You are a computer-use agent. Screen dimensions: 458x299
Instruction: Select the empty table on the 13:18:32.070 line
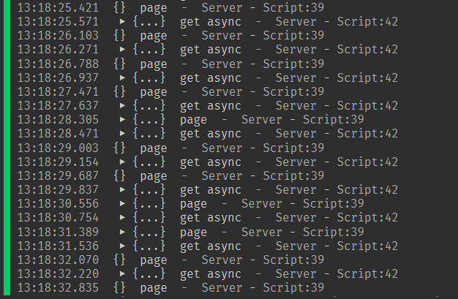[x=120, y=260]
